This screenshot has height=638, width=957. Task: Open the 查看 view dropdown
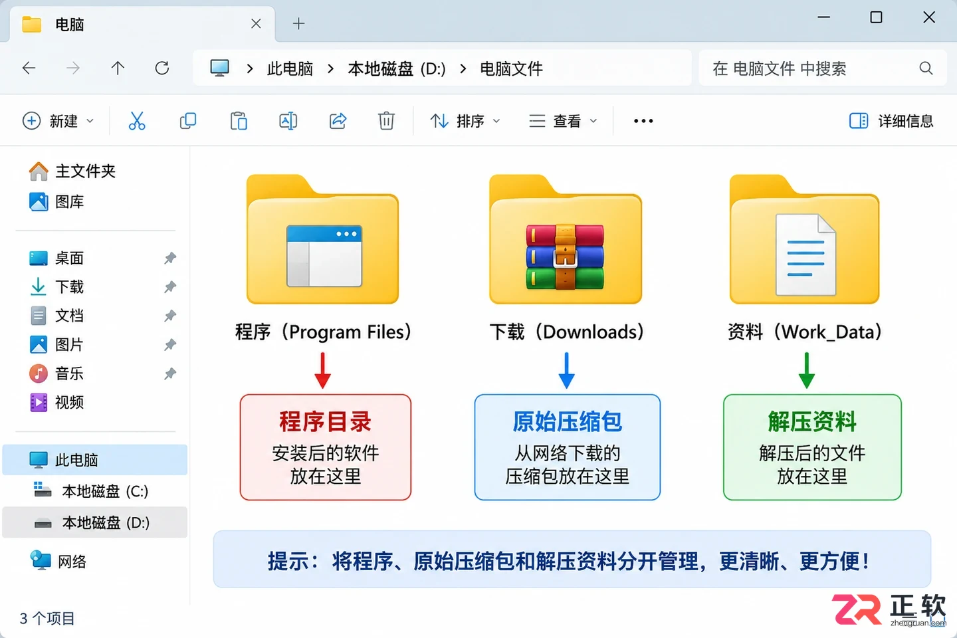tap(563, 121)
